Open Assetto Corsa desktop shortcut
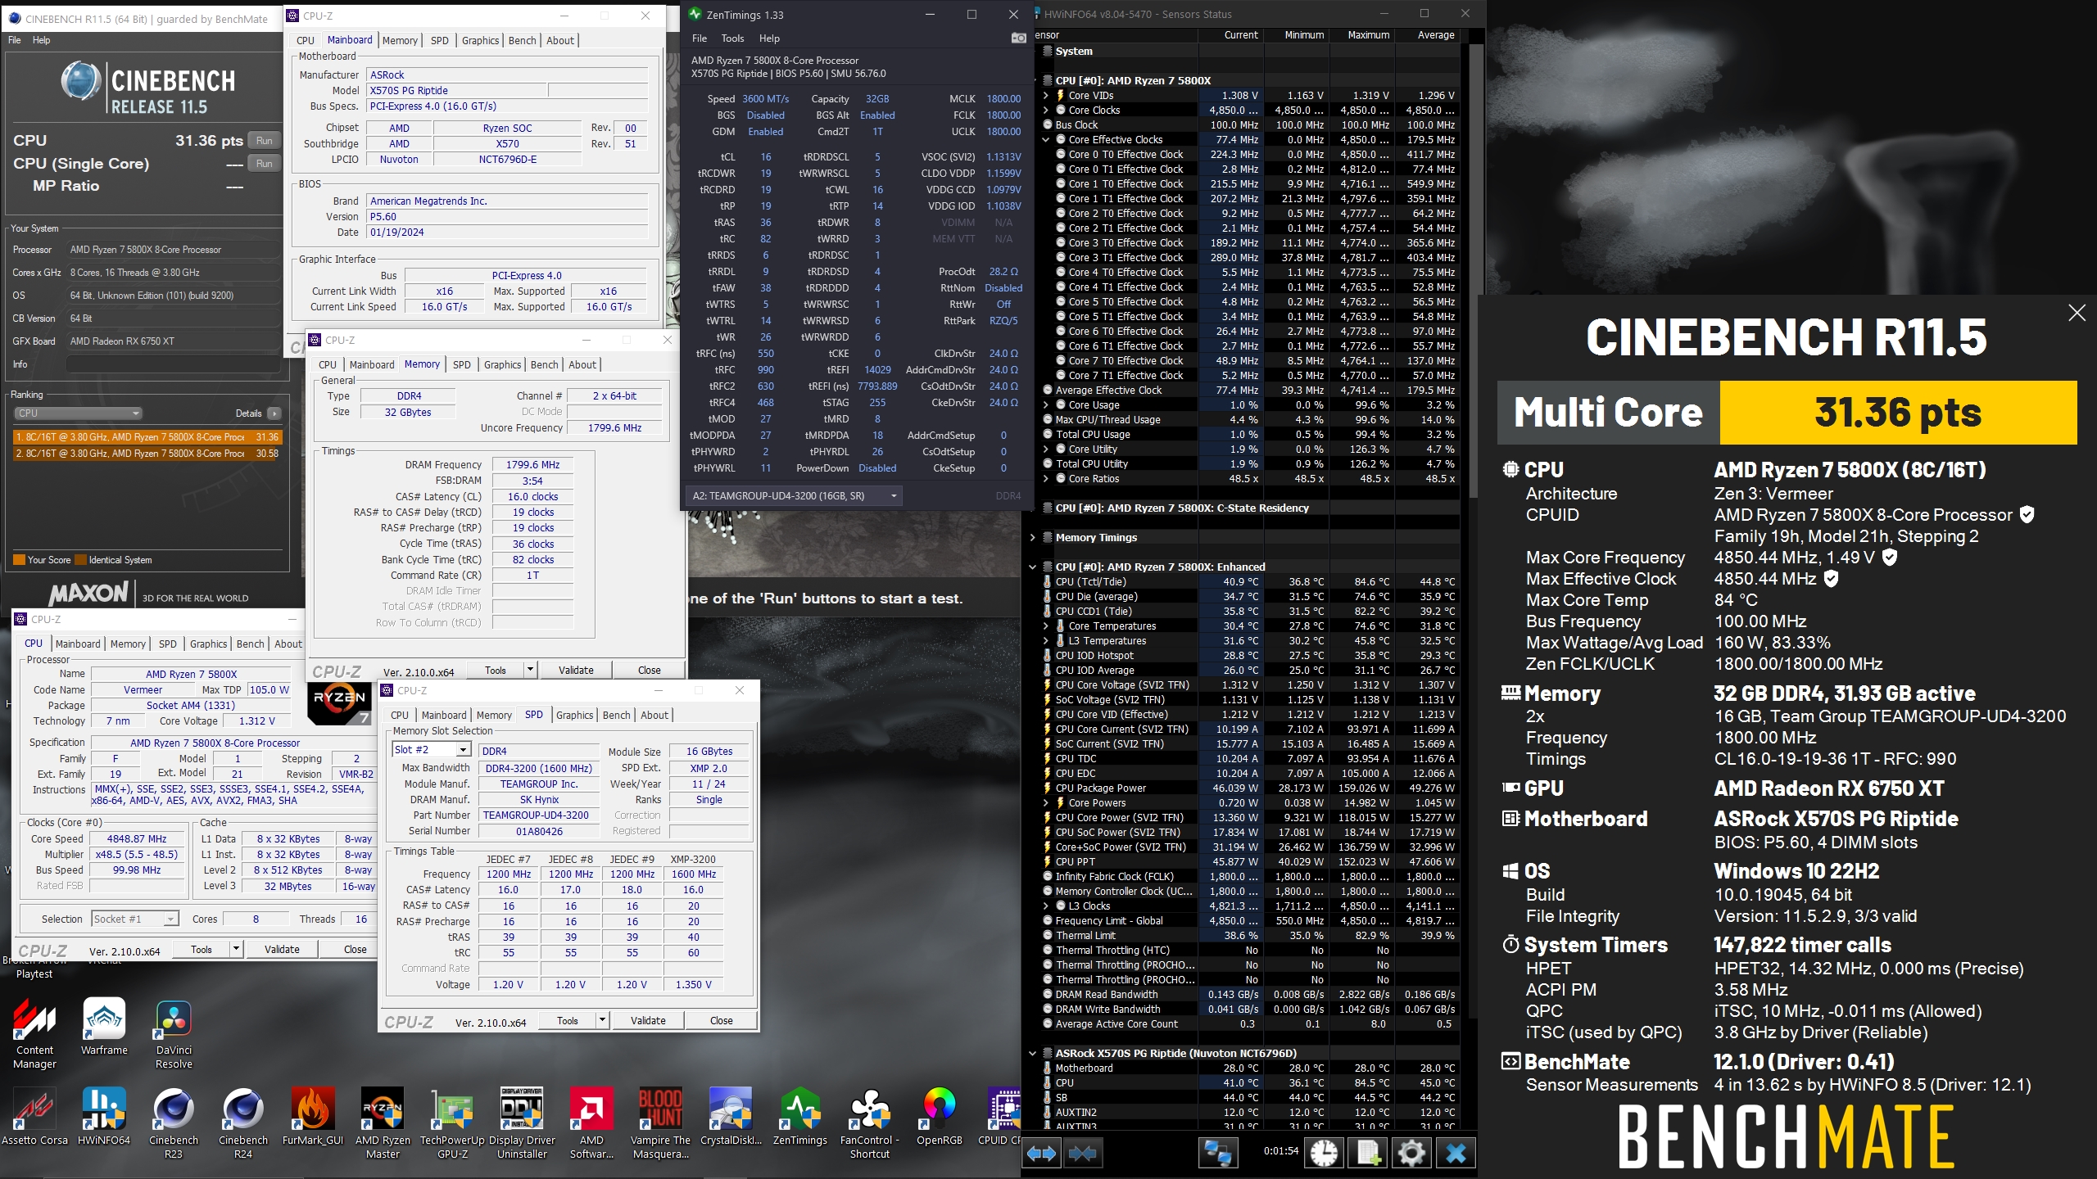This screenshot has width=2097, height=1179. [x=34, y=1117]
